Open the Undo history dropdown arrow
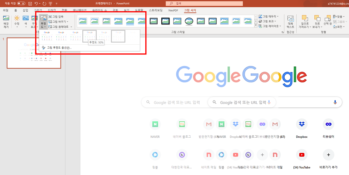The width and height of the screenshot is (349, 175). pyautogui.click(x=40, y=4)
